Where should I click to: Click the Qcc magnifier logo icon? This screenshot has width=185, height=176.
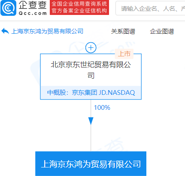click(9, 8)
